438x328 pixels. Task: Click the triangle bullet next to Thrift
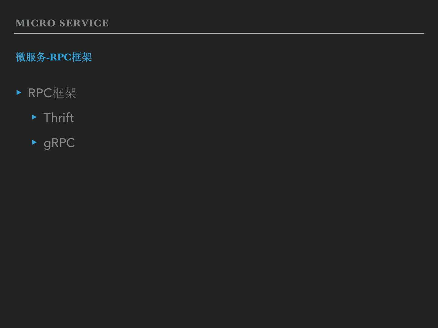click(x=34, y=117)
